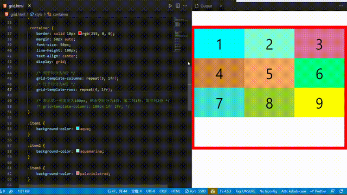Switch to the grid.html editor tab
Image resolution: width=347 pixels, height=195 pixels.
click(16, 6)
